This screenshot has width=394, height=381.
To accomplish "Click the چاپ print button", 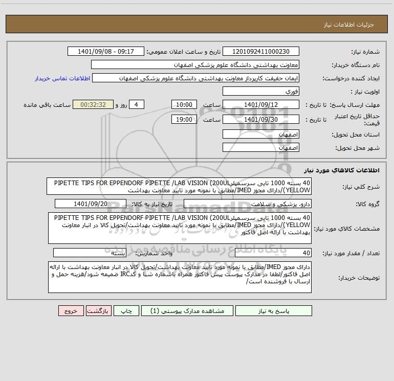I will pos(126,311).
